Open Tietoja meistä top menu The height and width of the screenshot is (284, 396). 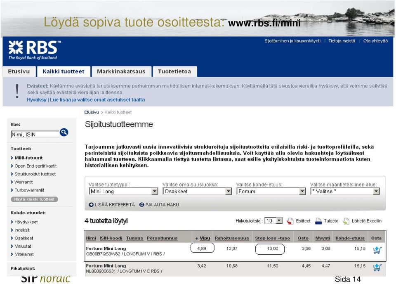click(342, 41)
